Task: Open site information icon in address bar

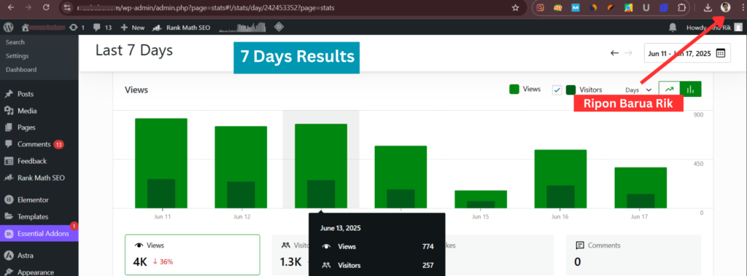Action: (x=67, y=7)
